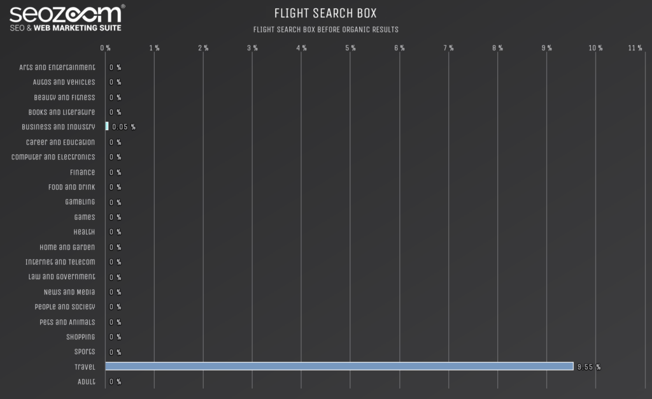Click the Gambling category label
This screenshot has width=652, height=399.
80,202
